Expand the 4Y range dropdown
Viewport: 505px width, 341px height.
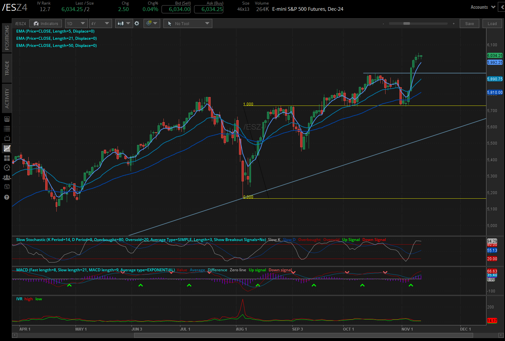(100, 23)
